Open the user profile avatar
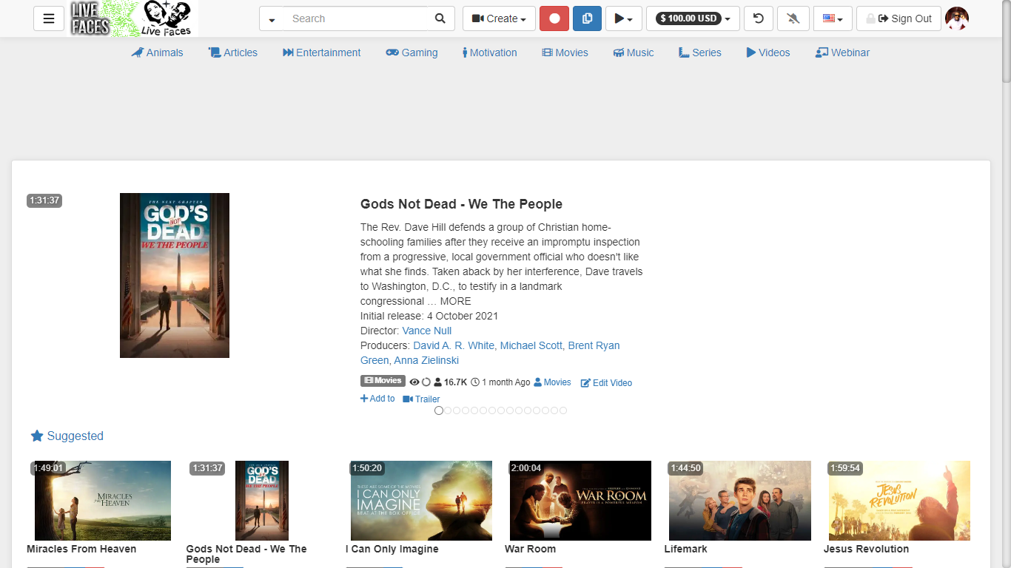The image size is (1011, 568). tap(957, 18)
